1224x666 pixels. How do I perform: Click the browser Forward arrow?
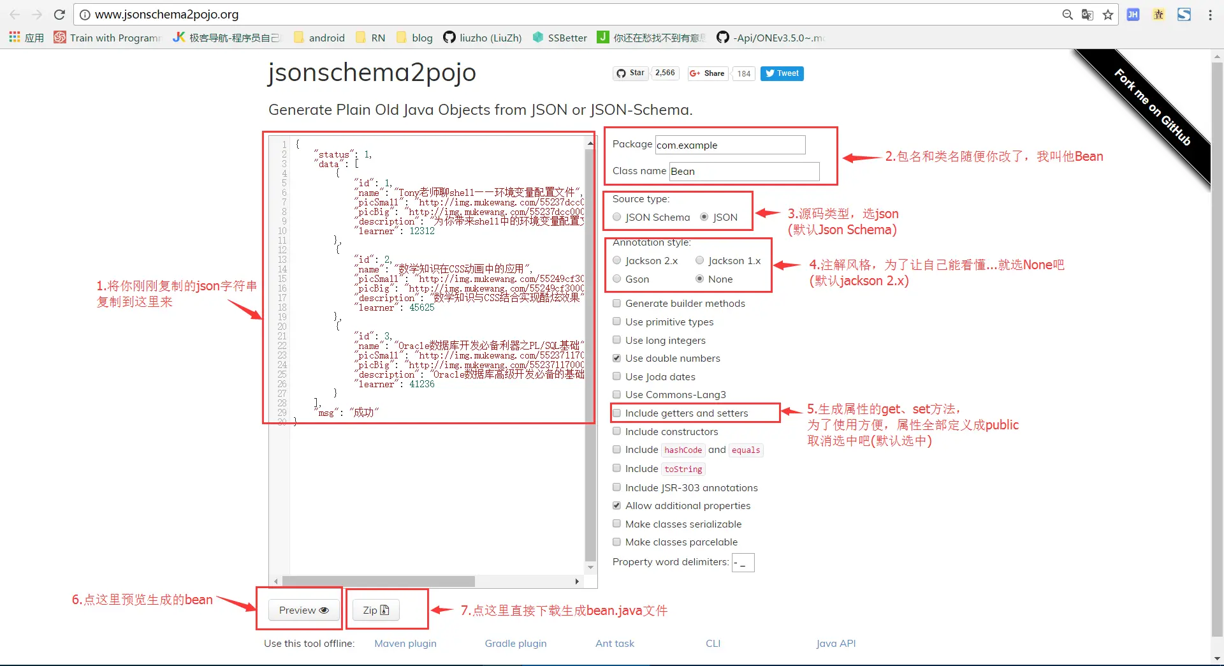click(x=37, y=15)
